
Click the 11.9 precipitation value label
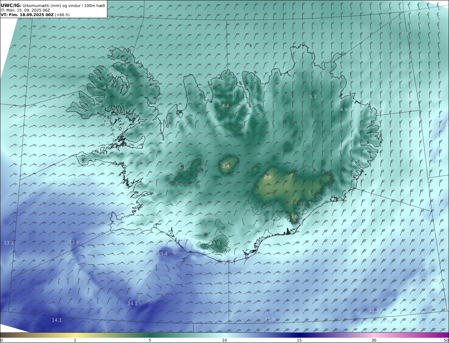(270, 319)
